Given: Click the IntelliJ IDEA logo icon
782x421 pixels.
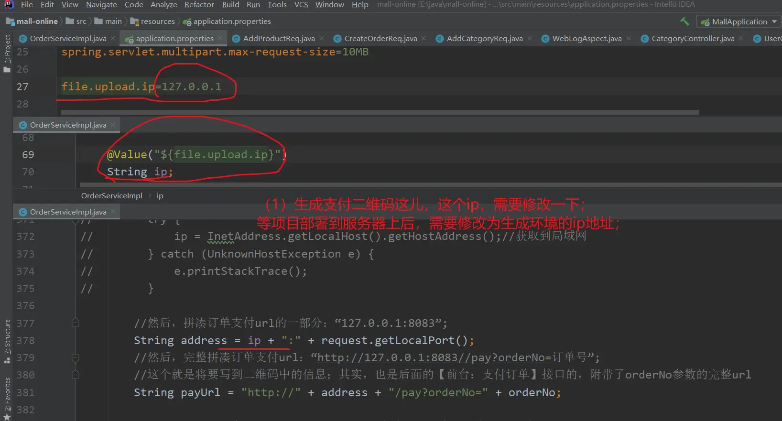Looking at the screenshot, I should click(x=9, y=5).
